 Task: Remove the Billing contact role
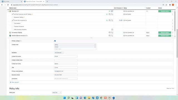click(x=95, y=45)
